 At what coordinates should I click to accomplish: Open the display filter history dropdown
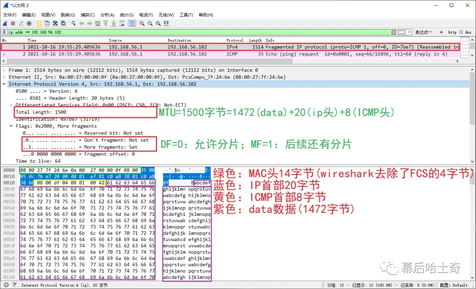click(409, 32)
